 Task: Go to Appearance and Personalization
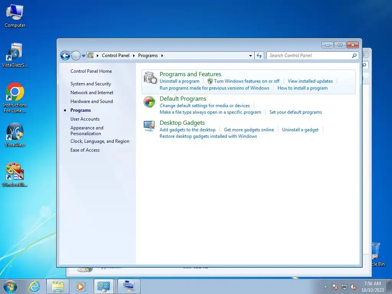point(87,131)
